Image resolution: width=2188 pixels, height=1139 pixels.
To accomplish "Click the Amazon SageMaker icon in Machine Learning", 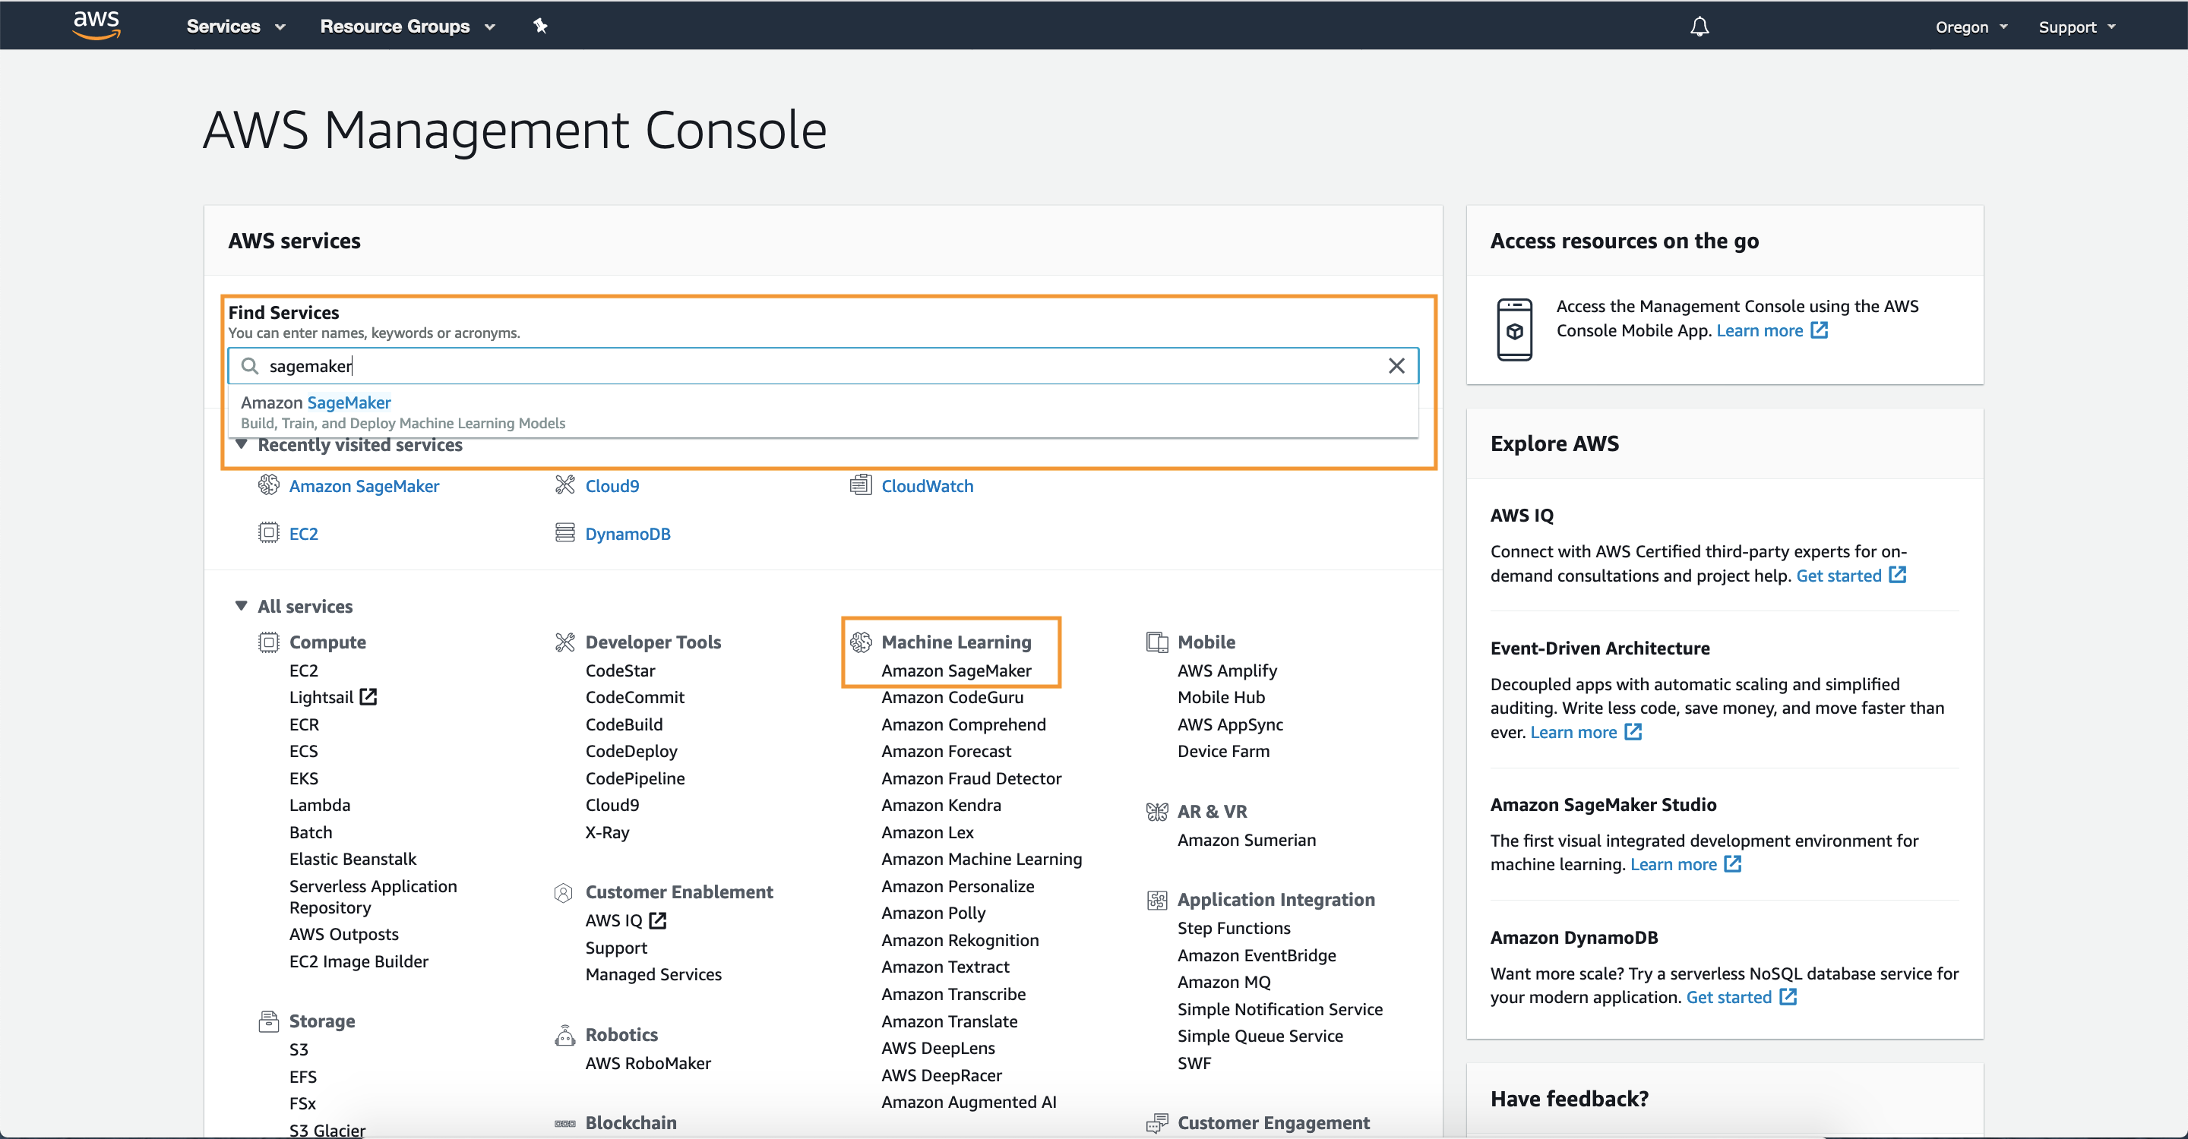I will tap(955, 669).
